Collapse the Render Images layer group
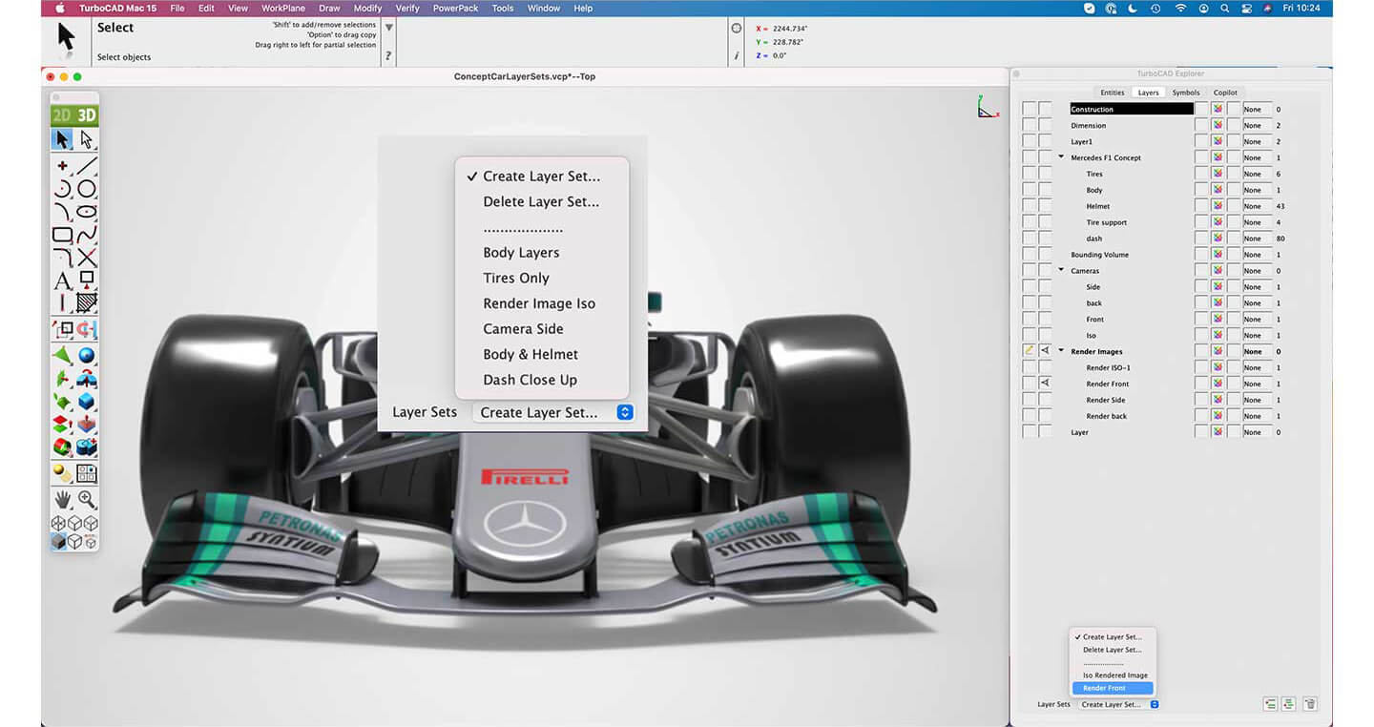Screen dimensions: 1374x727 tap(1061, 351)
